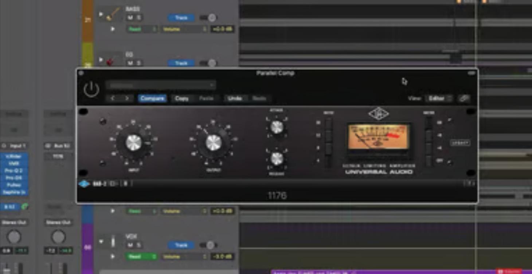Open the View Editor dropdown in the plugin window
The height and width of the screenshot is (274, 532).
pos(439,98)
